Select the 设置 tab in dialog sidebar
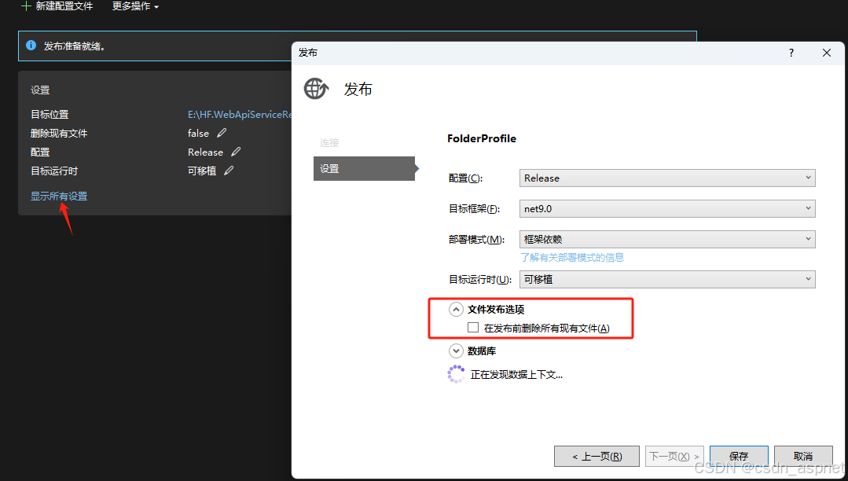This screenshot has width=848, height=481. click(364, 168)
